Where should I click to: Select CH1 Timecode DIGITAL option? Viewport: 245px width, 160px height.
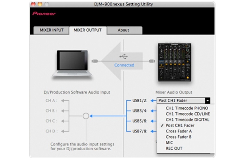coord(187,120)
